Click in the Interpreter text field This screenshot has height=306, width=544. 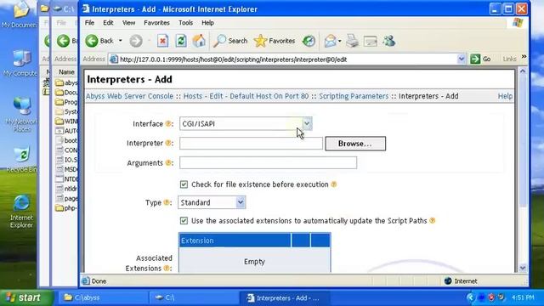251,144
